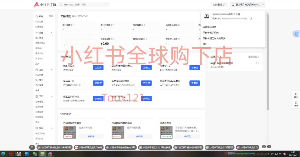Collapse the 经营 sidebar section
Viewport: 300px width, 157px height.
(x=52, y=33)
